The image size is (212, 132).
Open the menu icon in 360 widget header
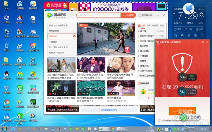tap(199, 9)
